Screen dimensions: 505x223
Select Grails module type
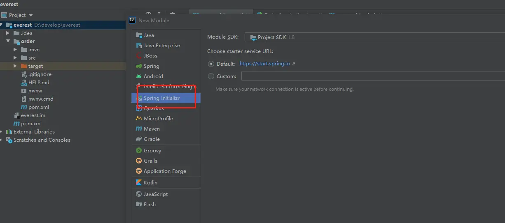[166, 161]
